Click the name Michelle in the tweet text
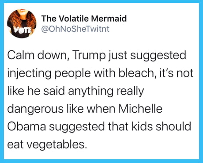This screenshot has width=203, height=163. 140,109
